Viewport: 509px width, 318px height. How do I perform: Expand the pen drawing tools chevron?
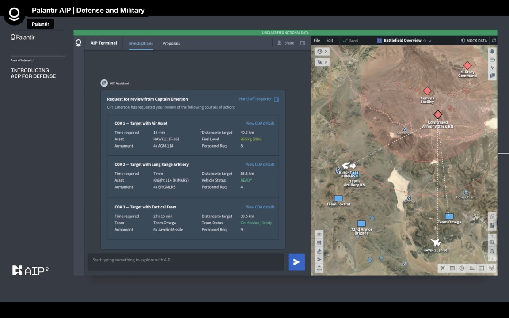click(x=326, y=62)
